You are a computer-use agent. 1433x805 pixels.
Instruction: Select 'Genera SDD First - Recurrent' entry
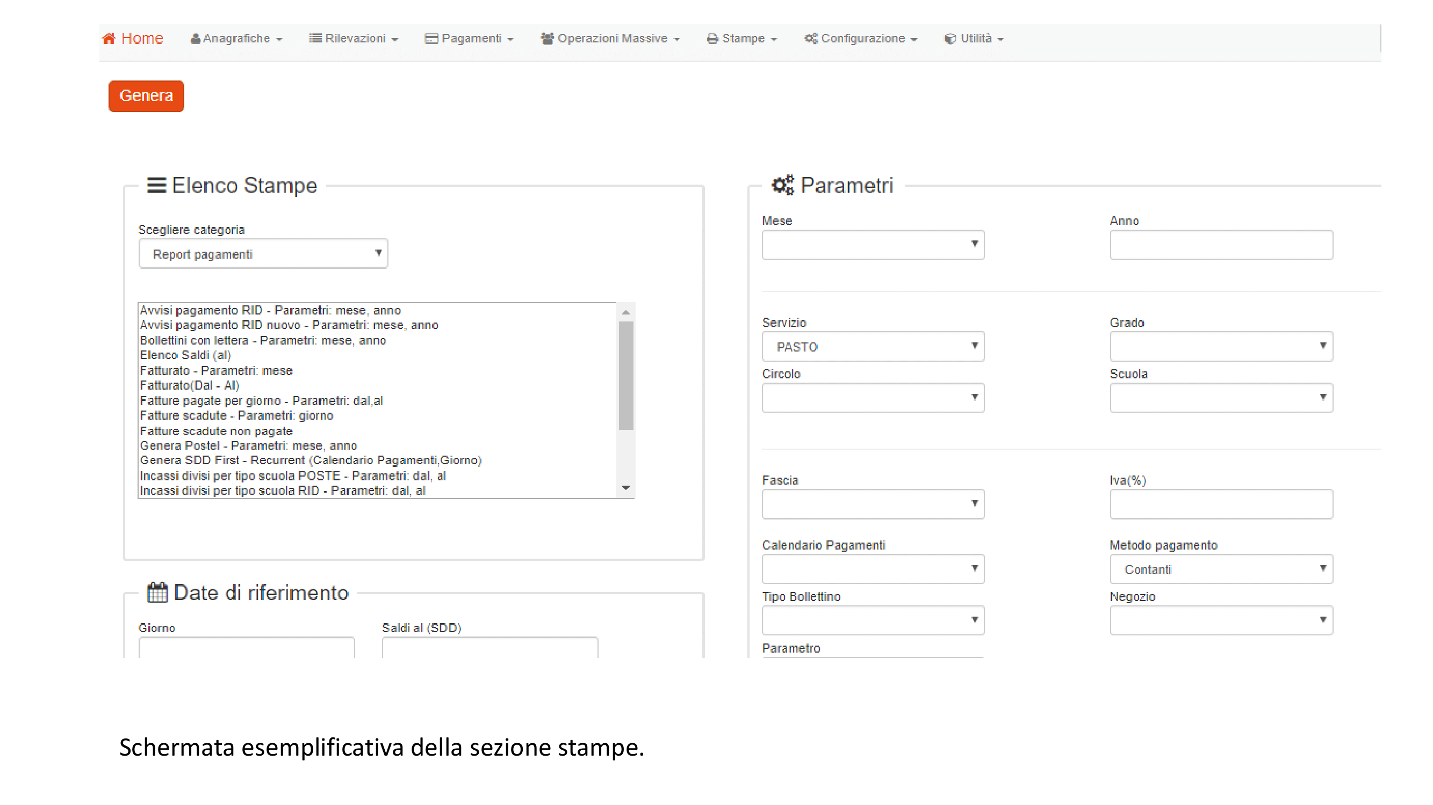pos(311,460)
